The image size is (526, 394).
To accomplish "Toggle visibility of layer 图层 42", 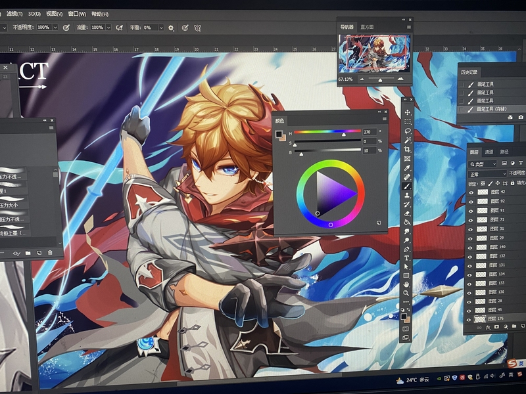I will point(471,192).
